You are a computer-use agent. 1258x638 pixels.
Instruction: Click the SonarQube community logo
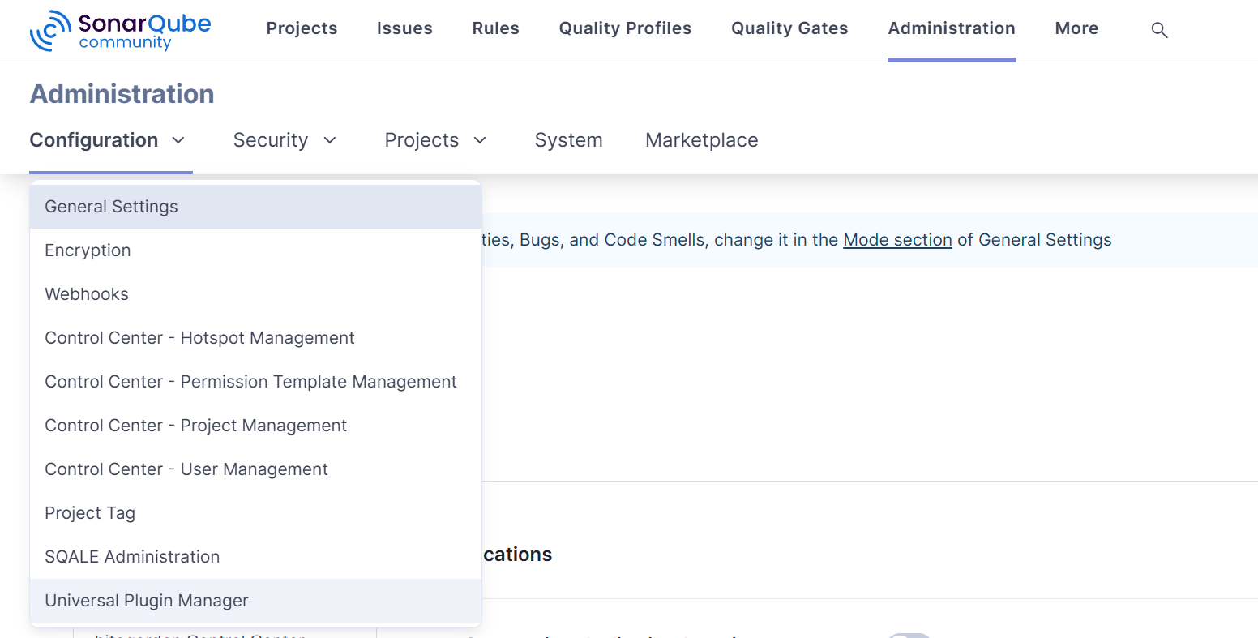[x=120, y=31]
